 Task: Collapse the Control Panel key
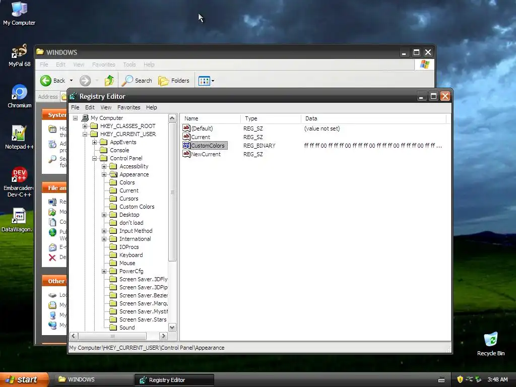coord(94,158)
